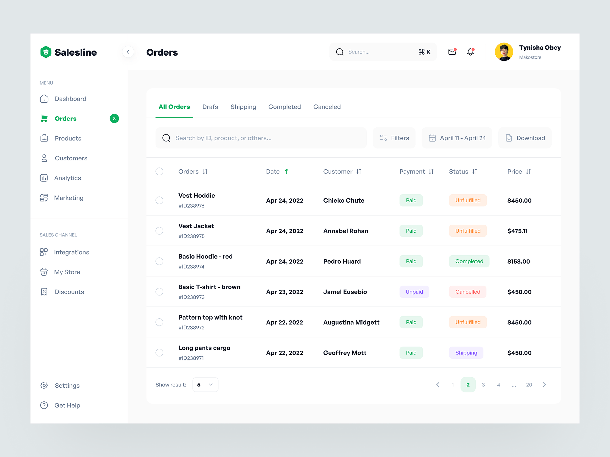Select the checkbox for Vest Hoddie order
Screen dimensions: 610x457
pos(160,200)
